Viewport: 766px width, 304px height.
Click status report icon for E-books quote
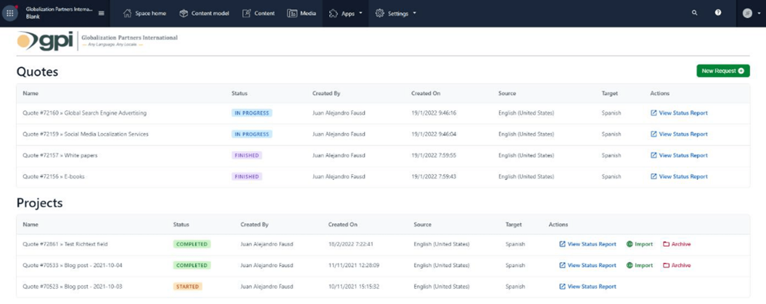654,177
